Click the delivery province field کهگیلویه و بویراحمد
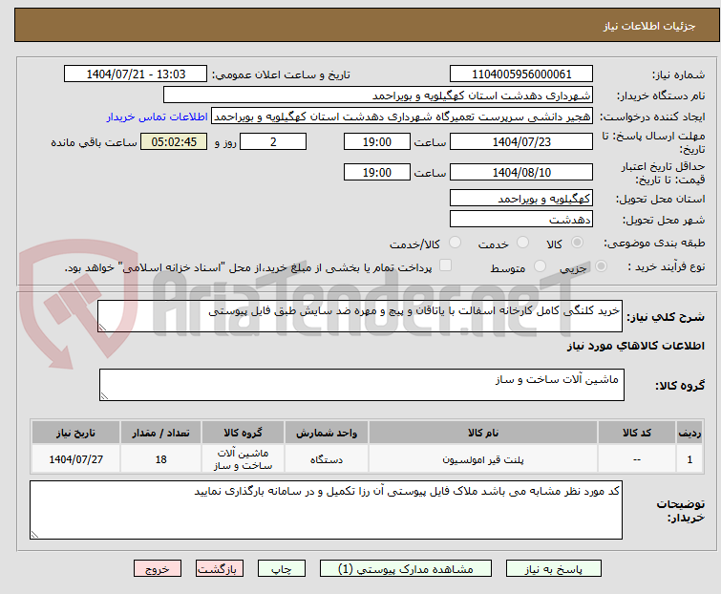 [x=521, y=198]
